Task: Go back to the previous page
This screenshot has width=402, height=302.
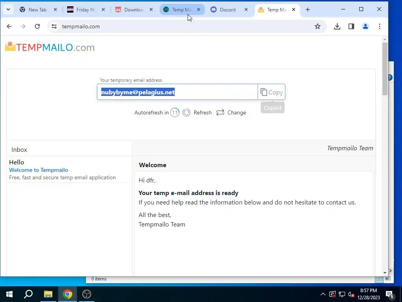Action: (x=9, y=26)
